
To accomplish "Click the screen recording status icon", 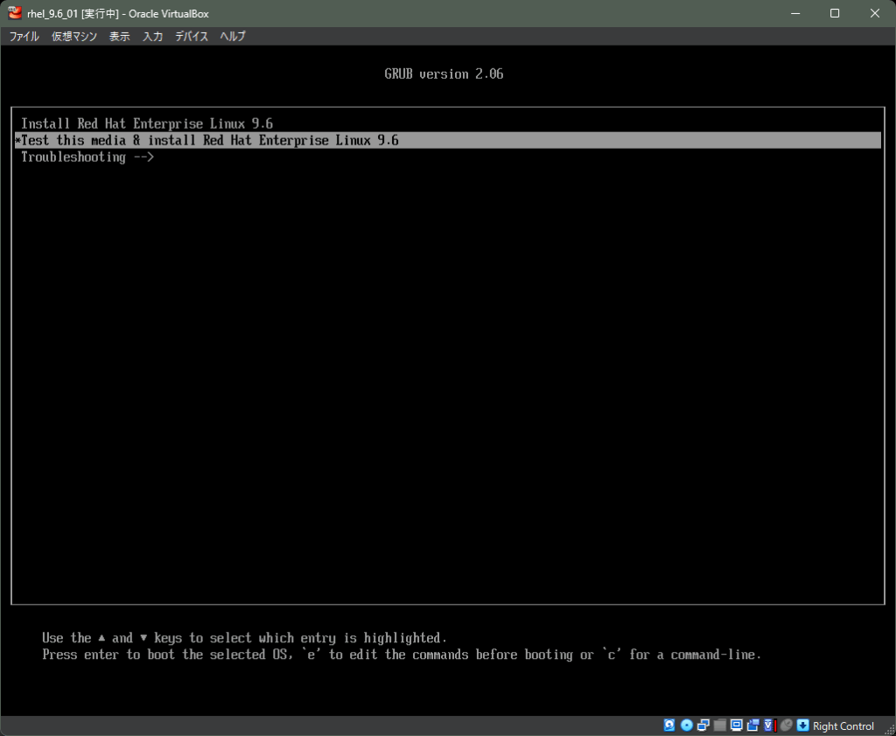I will [x=753, y=725].
